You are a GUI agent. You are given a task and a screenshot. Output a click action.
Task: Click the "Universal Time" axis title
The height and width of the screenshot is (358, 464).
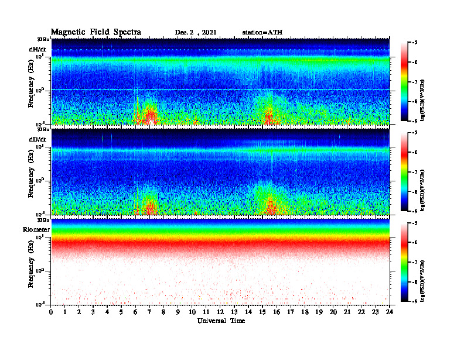[x=221, y=321]
